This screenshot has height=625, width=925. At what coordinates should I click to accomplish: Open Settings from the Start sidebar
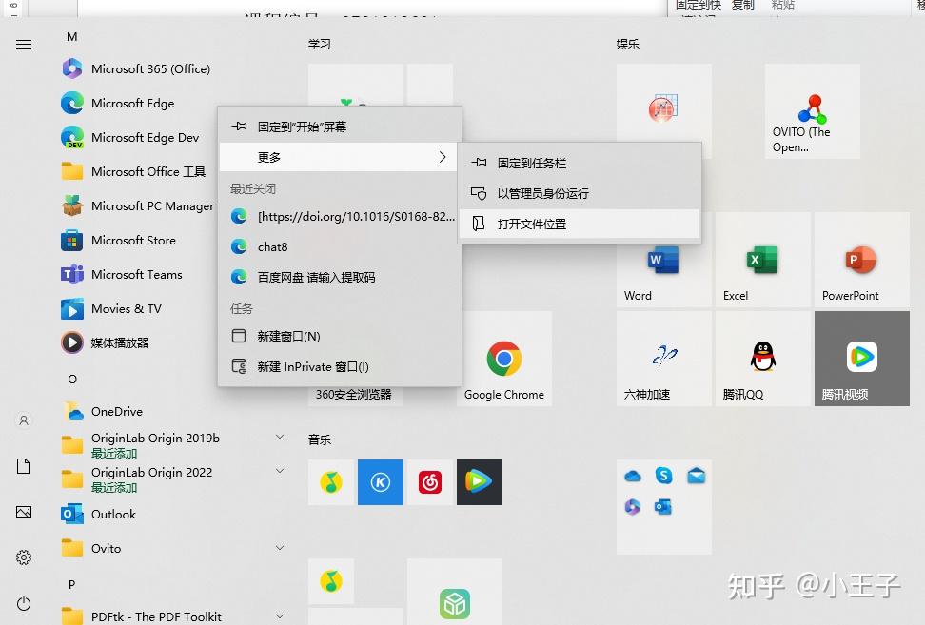pyautogui.click(x=24, y=557)
